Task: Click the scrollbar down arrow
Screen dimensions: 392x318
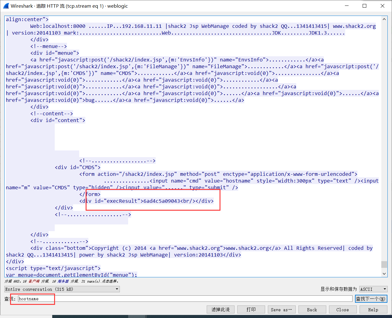Action: (x=384, y=274)
